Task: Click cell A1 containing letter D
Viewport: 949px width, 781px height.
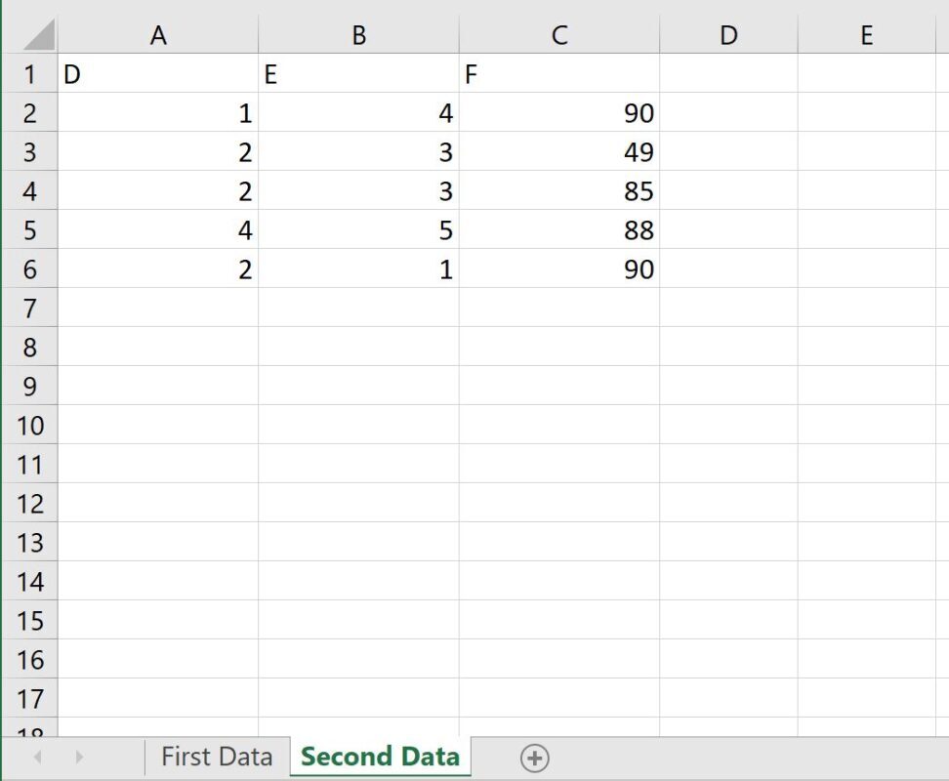Action: [x=158, y=73]
